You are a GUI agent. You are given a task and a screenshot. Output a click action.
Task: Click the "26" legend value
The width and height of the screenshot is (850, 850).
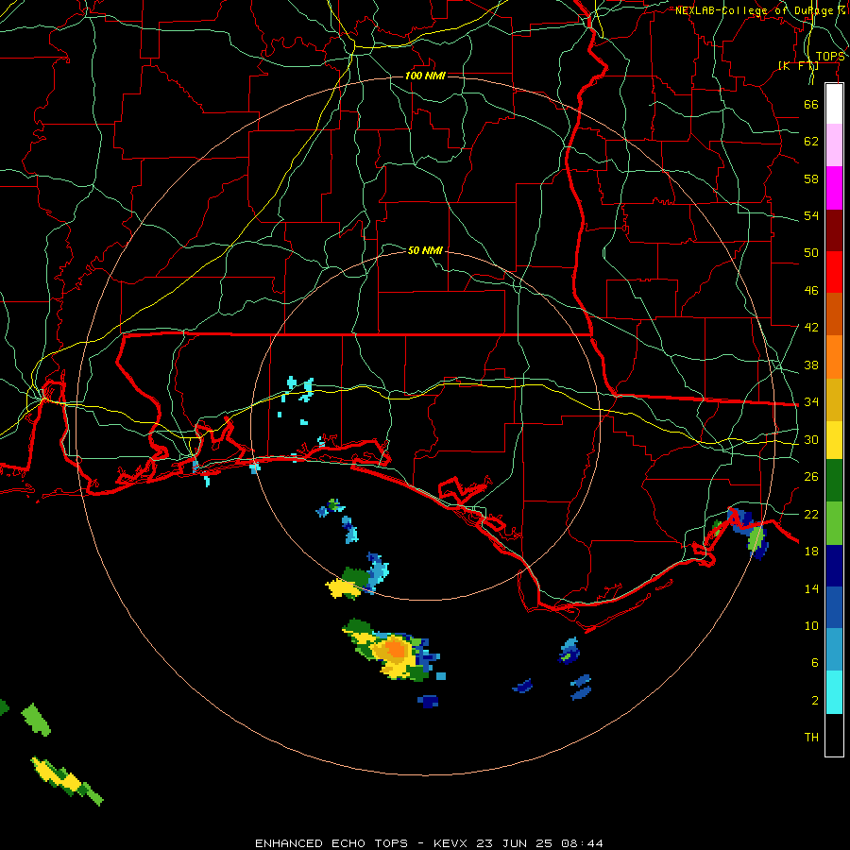(x=811, y=477)
